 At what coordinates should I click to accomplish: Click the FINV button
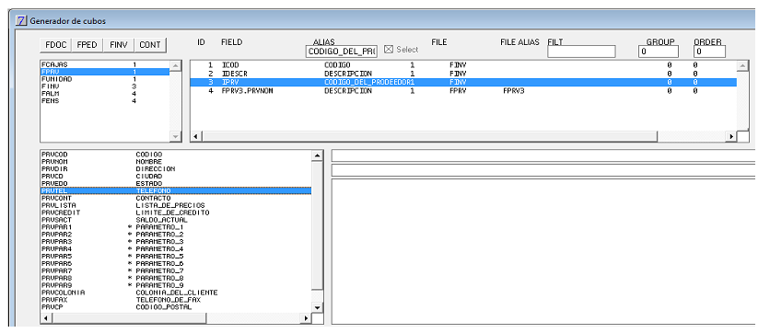click(118, 45)
